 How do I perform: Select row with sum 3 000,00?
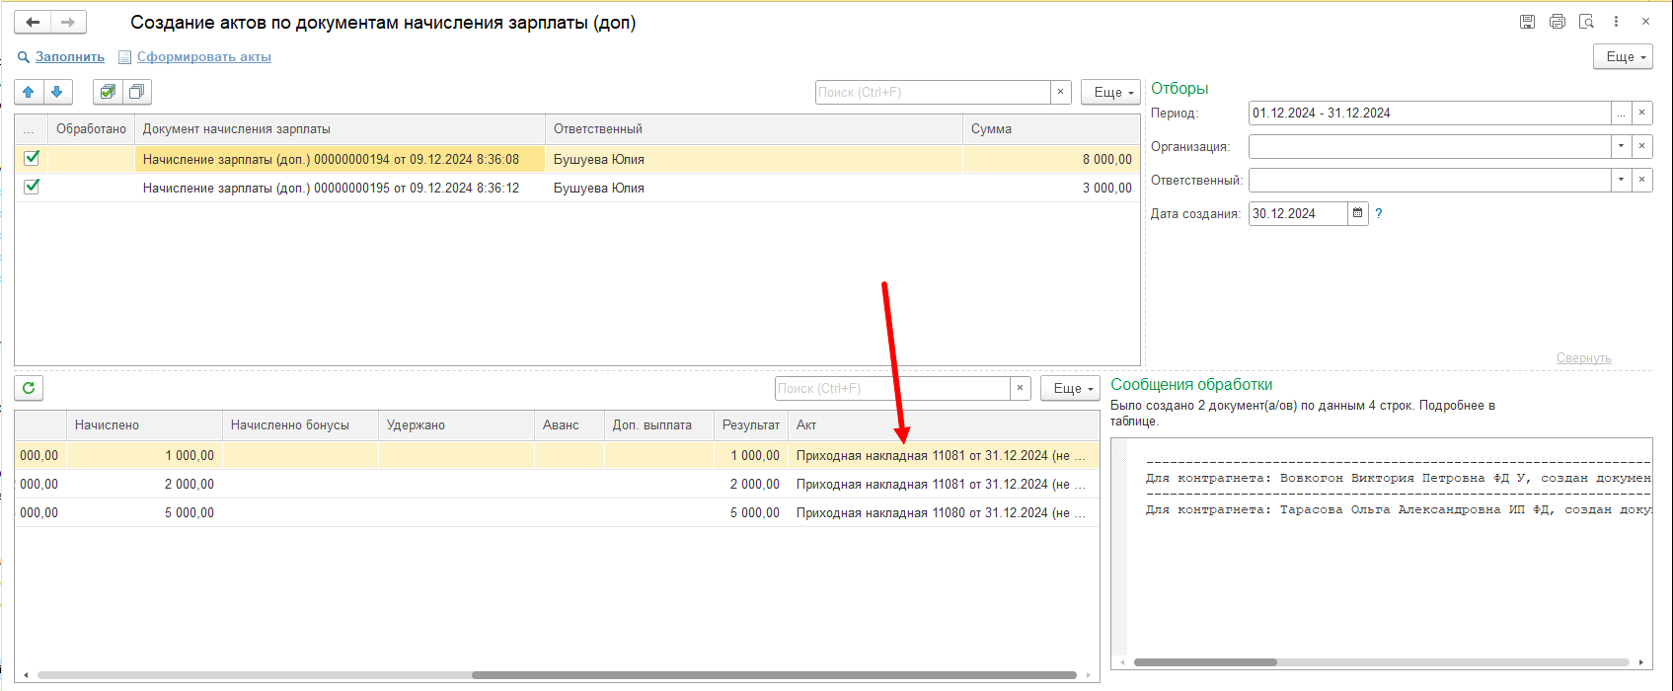pos(577,188)
